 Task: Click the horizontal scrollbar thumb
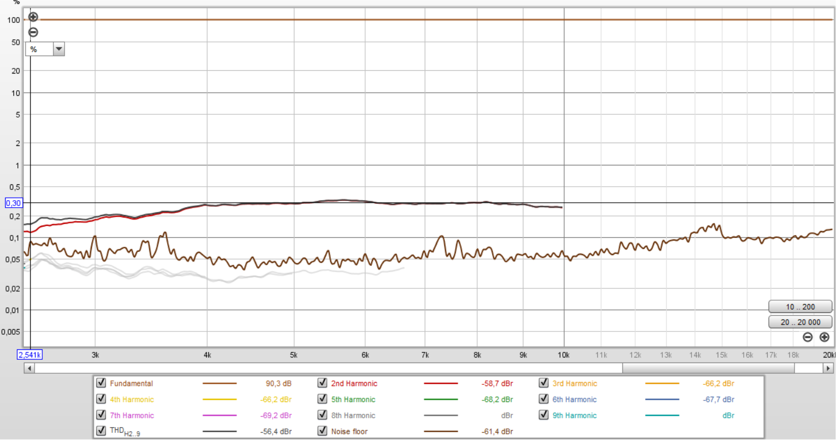point(708,368)
